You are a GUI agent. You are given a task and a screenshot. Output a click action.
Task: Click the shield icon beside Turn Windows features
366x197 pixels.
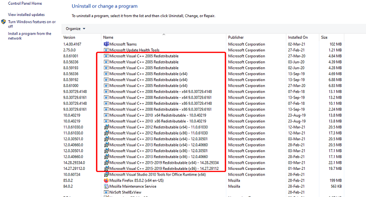coord(3,22)
